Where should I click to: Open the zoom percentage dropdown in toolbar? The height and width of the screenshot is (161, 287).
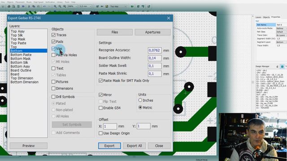(73, 6)
